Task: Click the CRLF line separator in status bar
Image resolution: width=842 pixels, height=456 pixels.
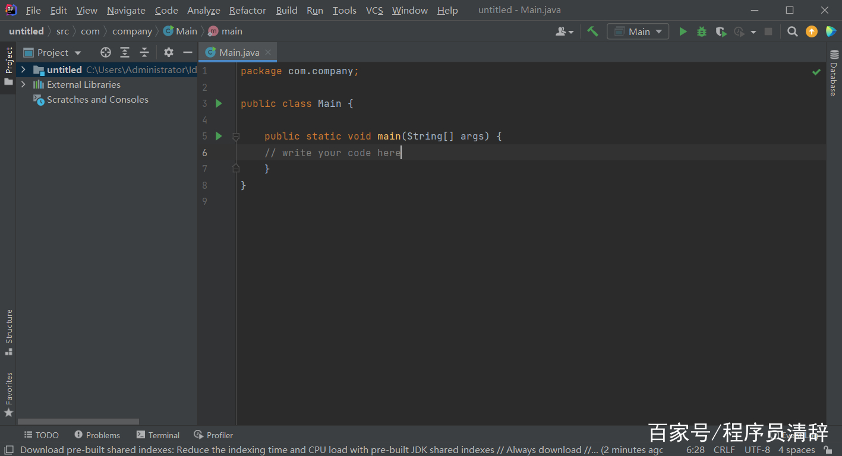Action: coord(724,449)
